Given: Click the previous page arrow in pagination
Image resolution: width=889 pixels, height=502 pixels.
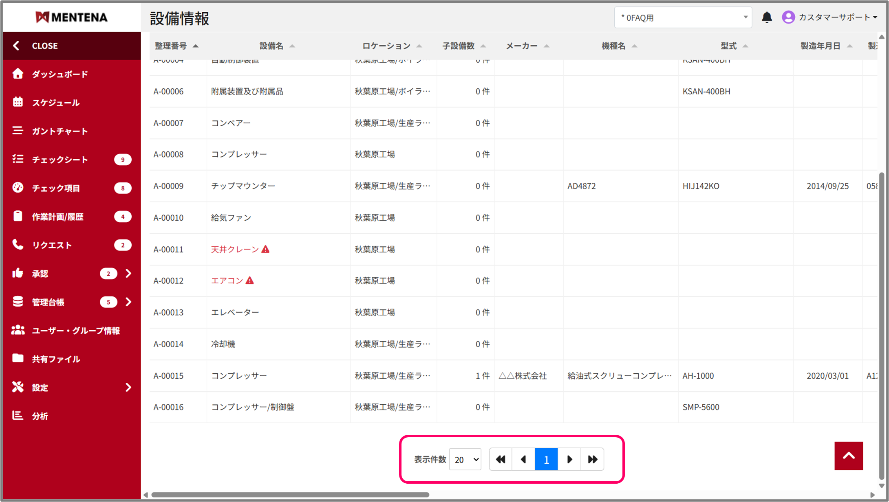Looking at the screenshot, I should tap(523, 459).
